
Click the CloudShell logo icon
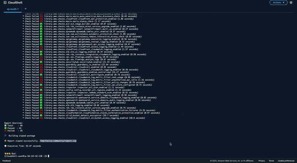tap(4, 3)
